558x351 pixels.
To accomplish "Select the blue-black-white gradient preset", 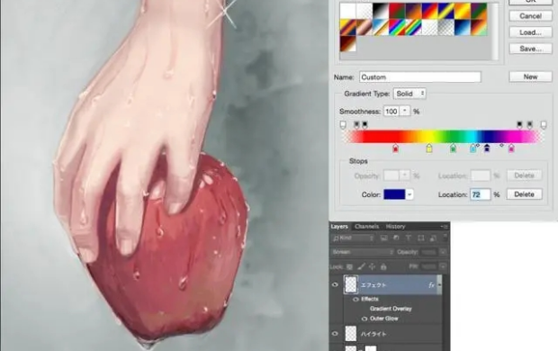I will pos(463,27).
